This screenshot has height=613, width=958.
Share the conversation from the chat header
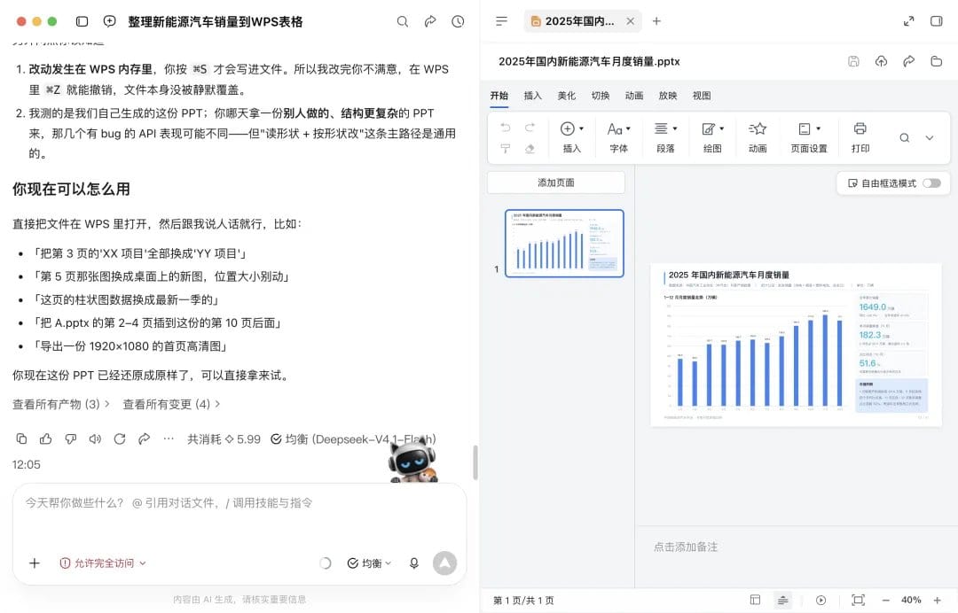coord(430,21)
